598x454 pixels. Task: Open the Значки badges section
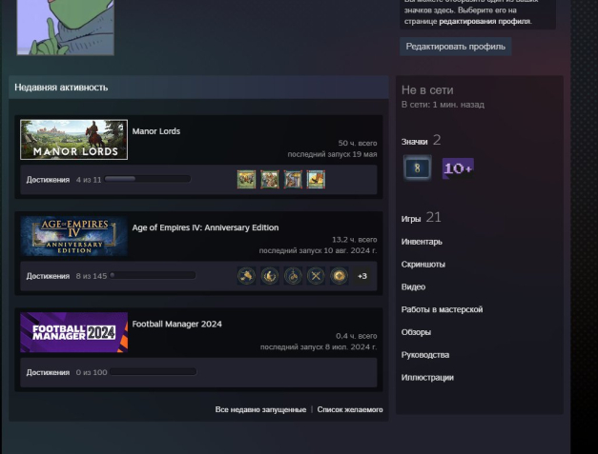(x=421, y=141)
